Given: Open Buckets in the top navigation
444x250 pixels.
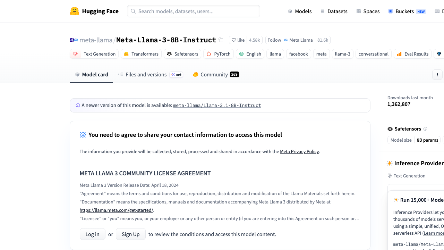Looking at the screenshot, I should pos(407,11).
